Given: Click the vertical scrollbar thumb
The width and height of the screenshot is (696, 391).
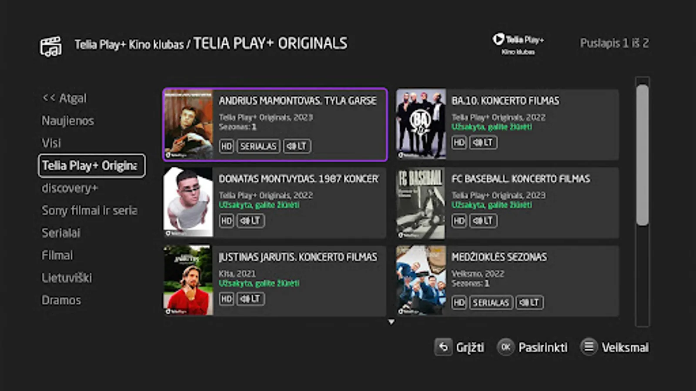Looking at the screenshot, I should 642,155.
